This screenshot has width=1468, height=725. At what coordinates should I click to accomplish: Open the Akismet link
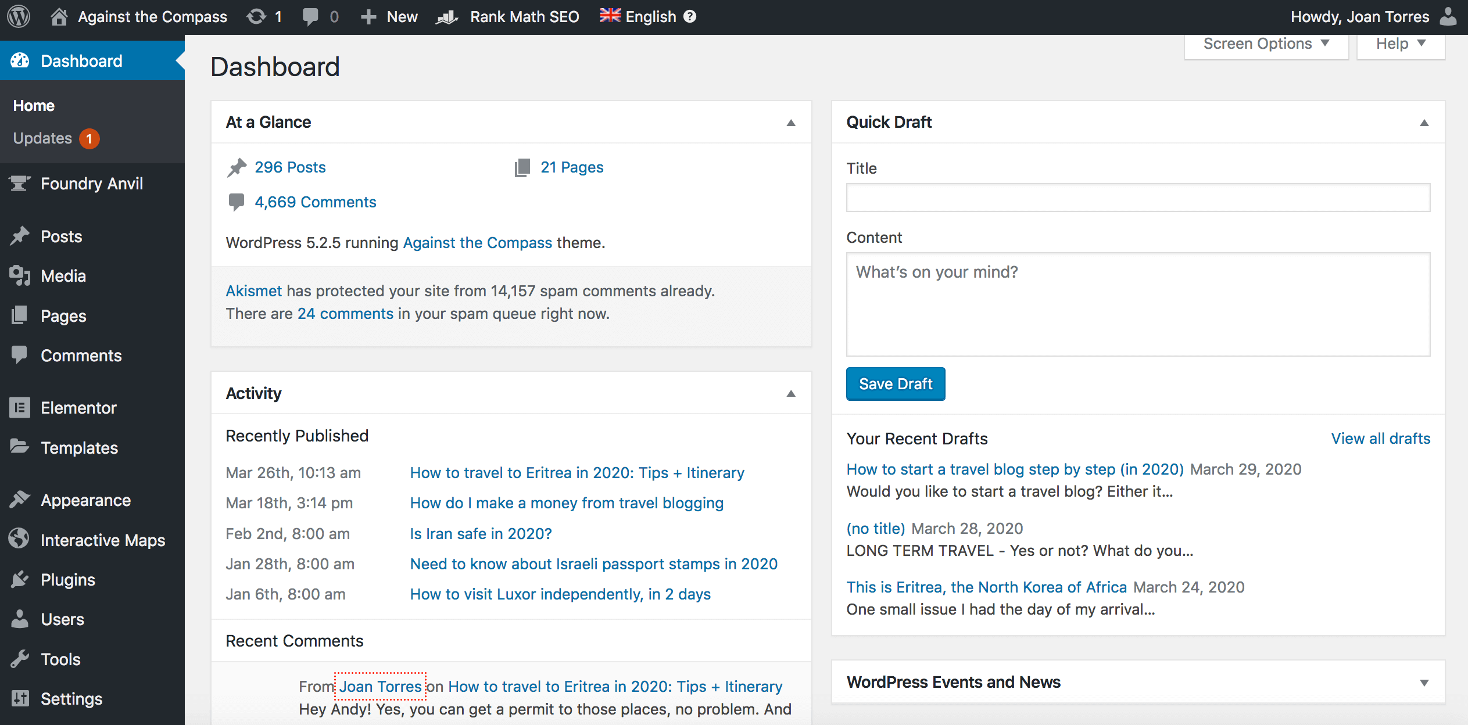253,291
